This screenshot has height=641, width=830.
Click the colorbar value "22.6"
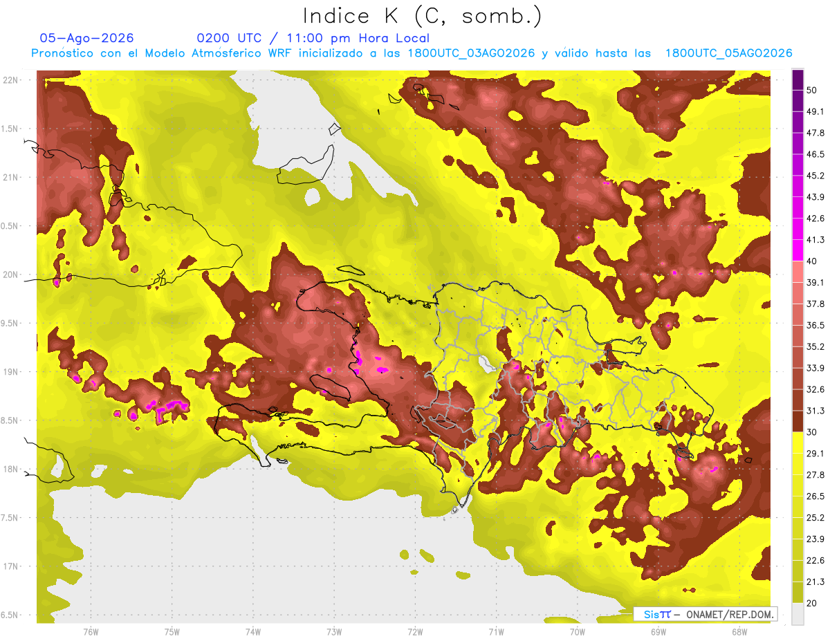click(x=815, y=561)
